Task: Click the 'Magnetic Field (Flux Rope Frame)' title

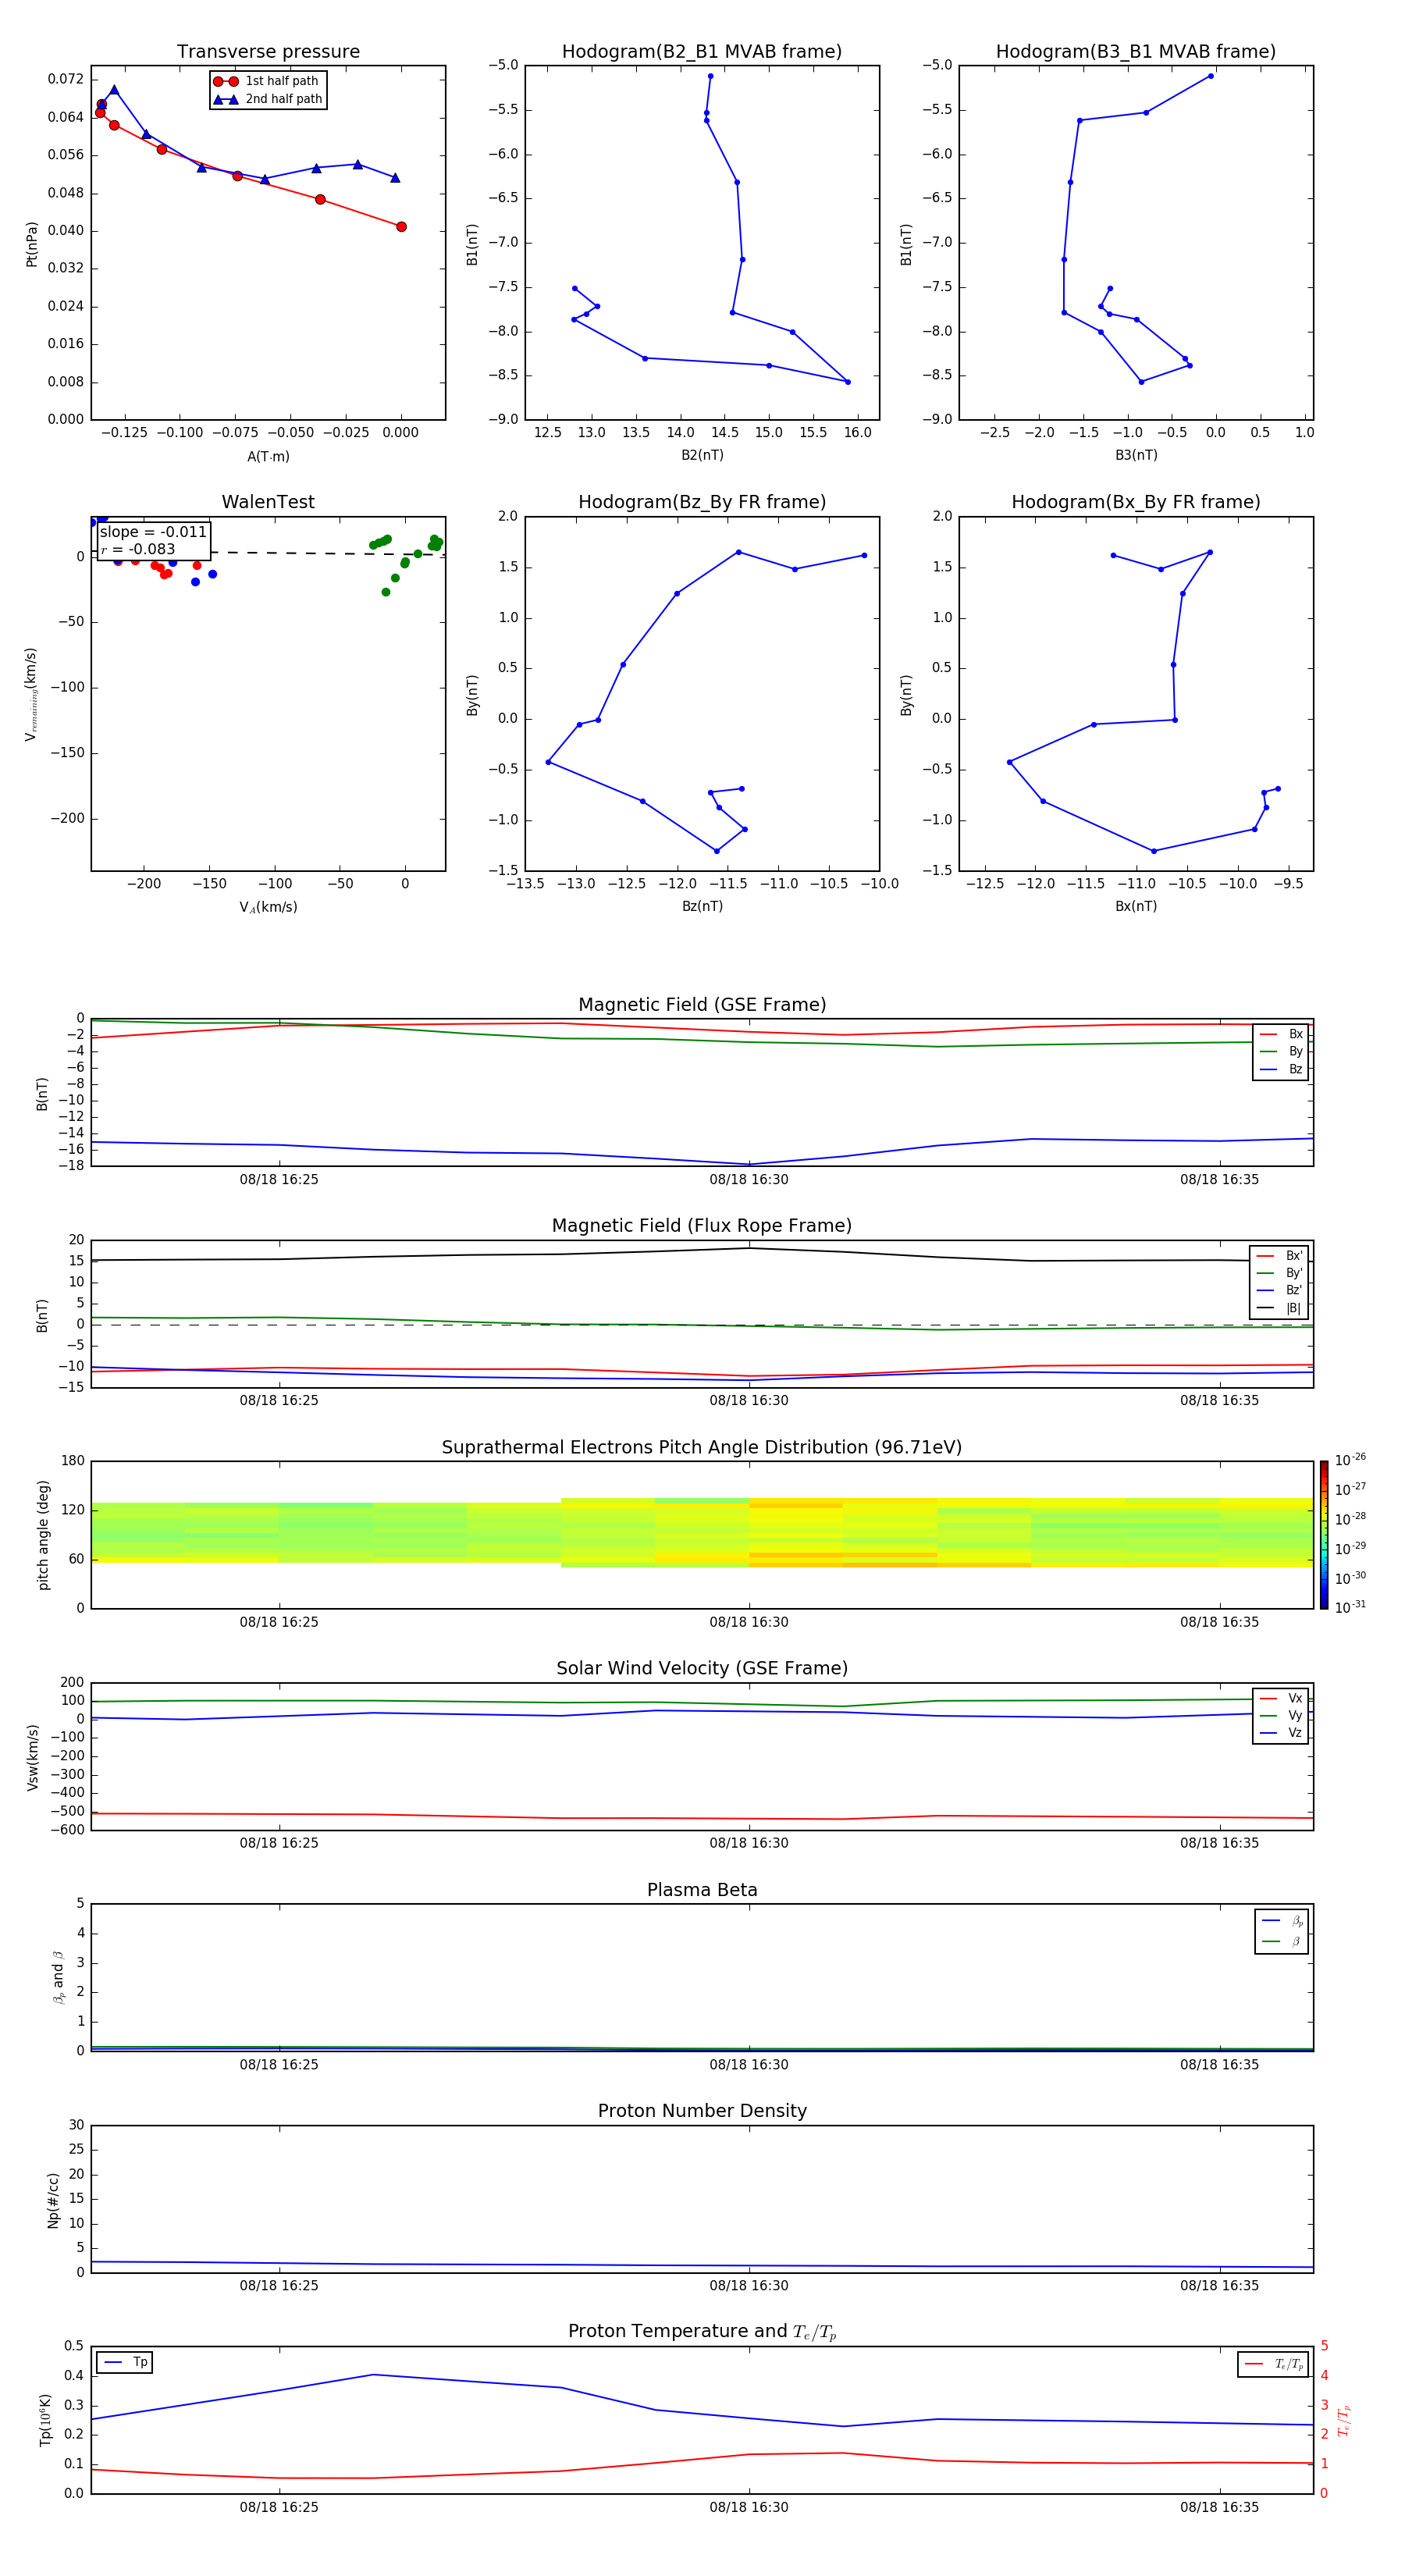Action: [702, 1226]
